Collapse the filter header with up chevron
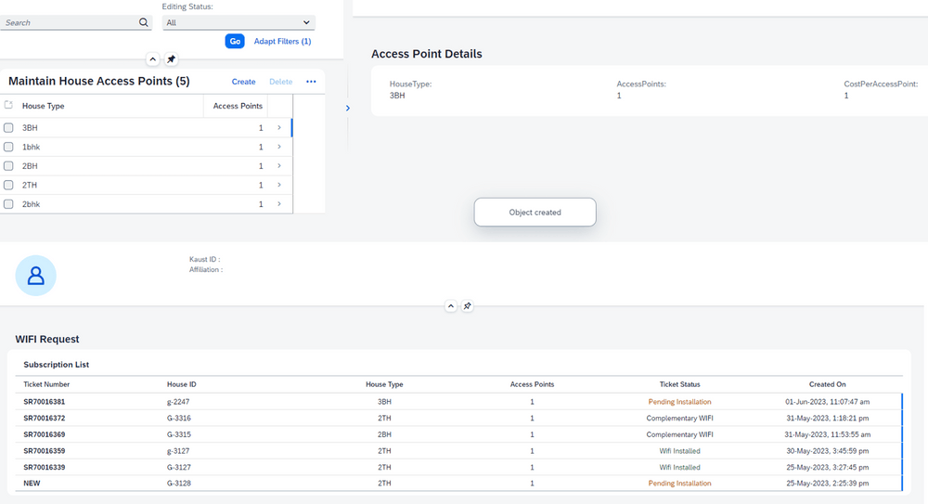 [153, 59]
